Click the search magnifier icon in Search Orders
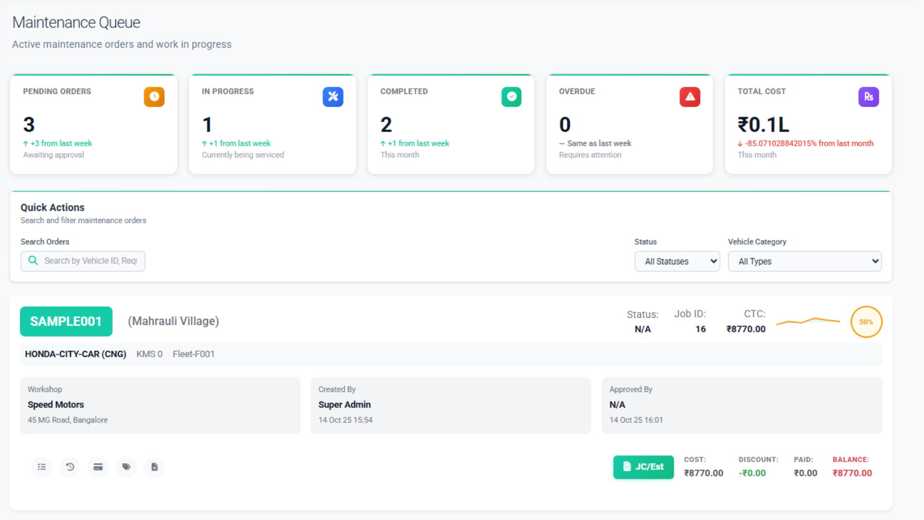Screen dimensions: 924x520 point(33,260)
